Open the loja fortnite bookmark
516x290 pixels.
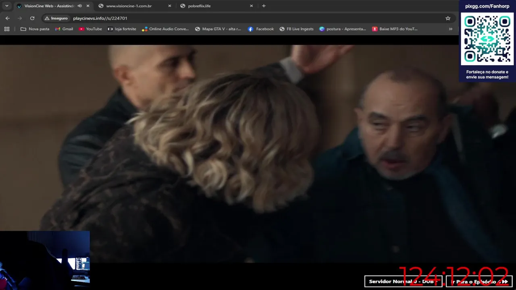(x=122, y=29)
